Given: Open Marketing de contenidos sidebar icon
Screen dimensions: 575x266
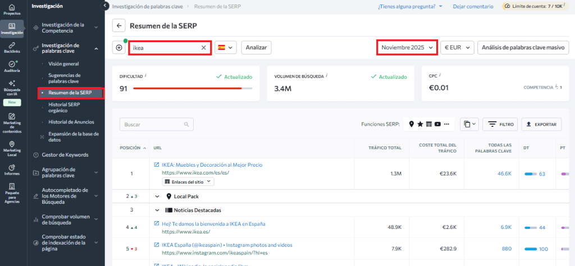Looking at the screenshot, I should point(12,122).
